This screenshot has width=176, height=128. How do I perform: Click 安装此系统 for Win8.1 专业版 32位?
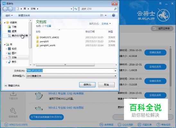[155, 95]
